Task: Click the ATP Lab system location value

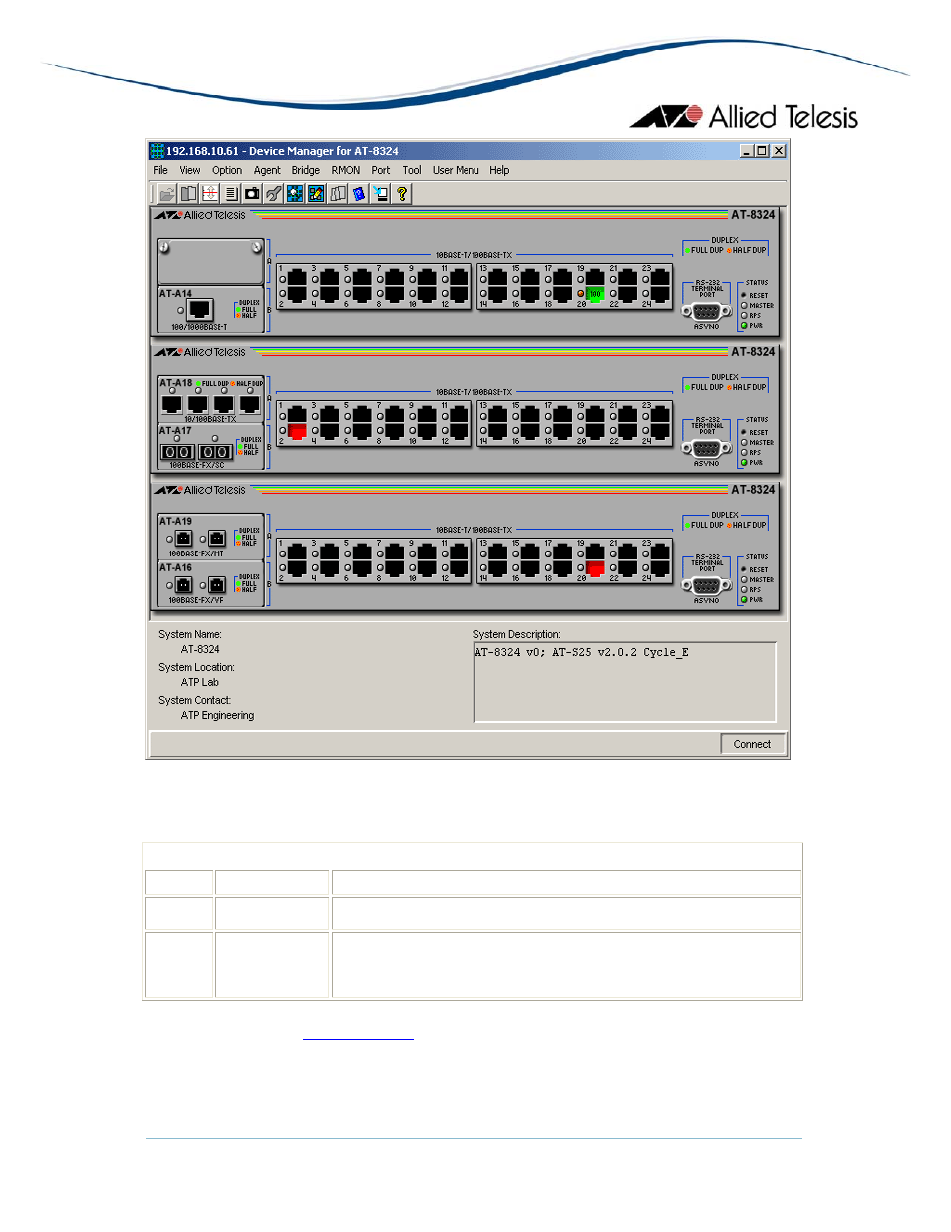Action: tap(200, 682)
